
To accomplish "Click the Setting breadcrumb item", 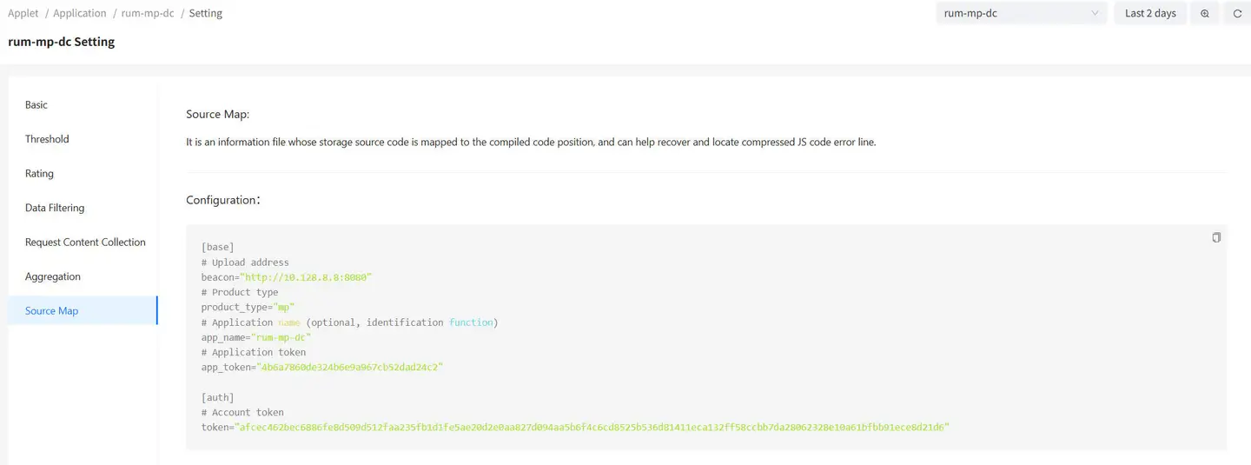I will pos(206,13).
